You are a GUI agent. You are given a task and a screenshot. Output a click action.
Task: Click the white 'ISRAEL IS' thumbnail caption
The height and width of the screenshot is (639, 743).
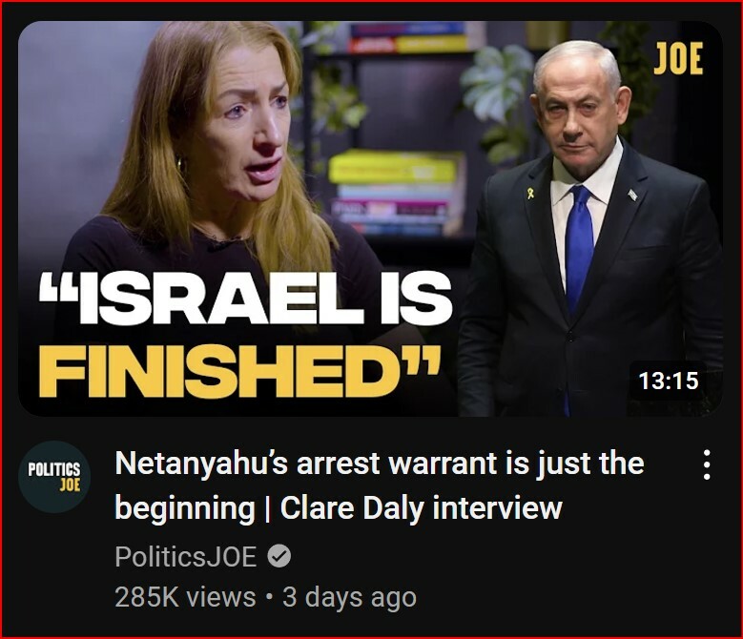[245, 300]
